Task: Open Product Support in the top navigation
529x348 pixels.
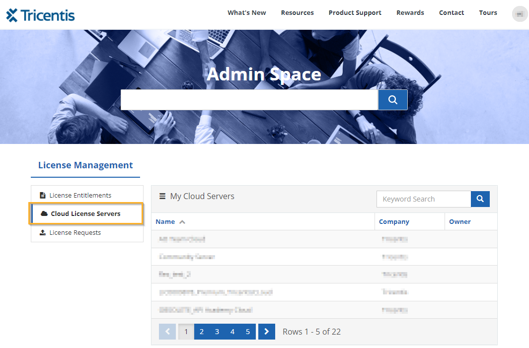Action: [x=355, y=13]
